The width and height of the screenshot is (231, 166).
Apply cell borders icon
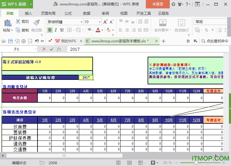tap(69, 30)
